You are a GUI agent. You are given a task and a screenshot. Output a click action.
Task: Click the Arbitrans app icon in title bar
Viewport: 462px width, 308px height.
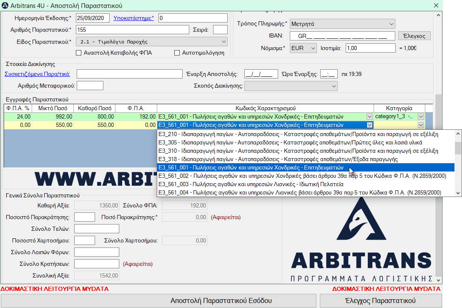[5, 5]
